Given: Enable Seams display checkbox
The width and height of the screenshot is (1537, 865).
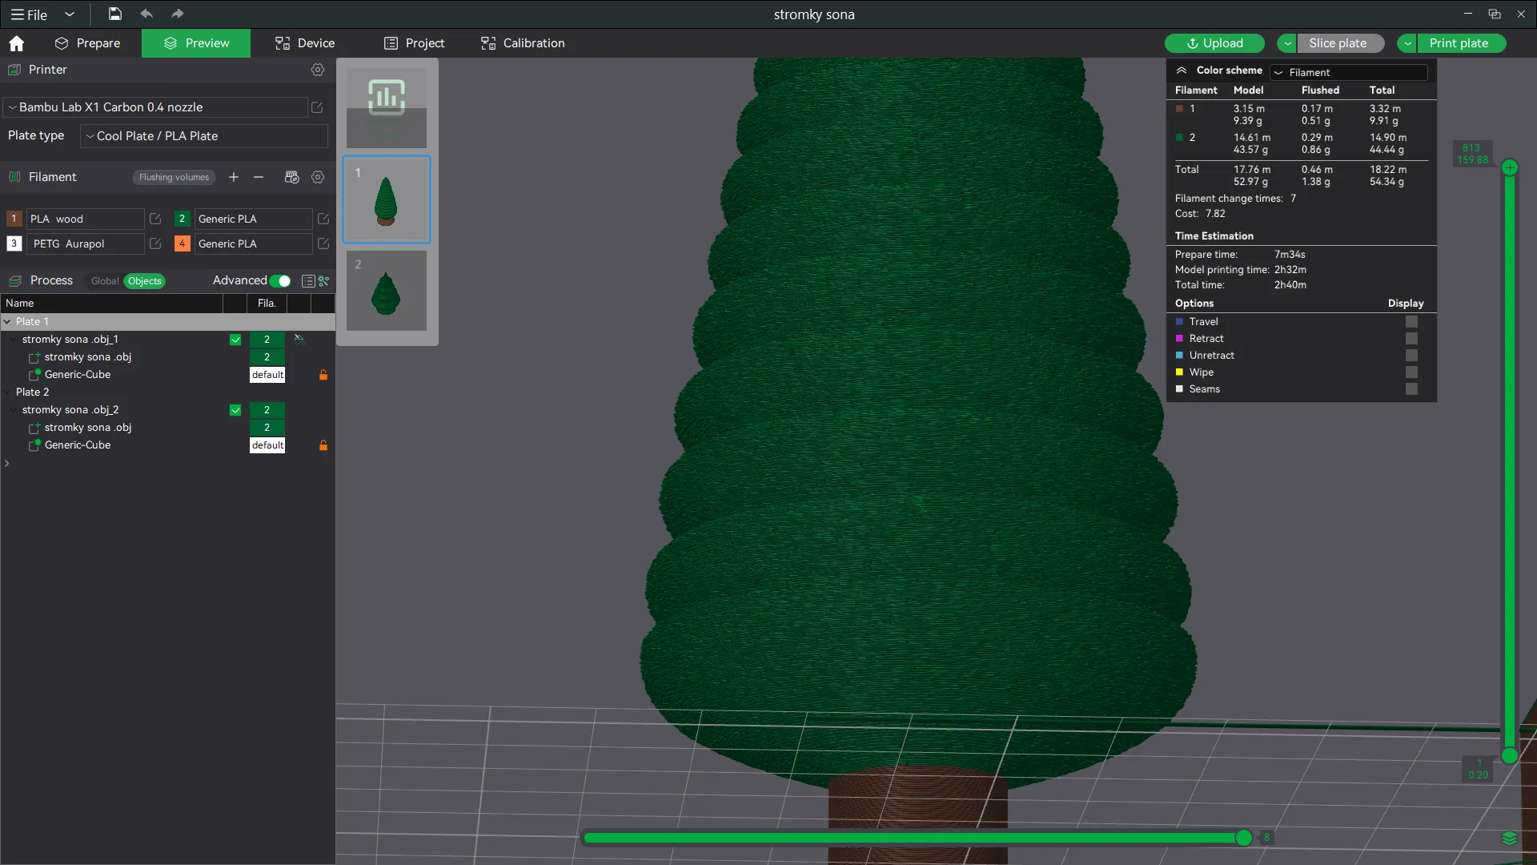Looking at the screenshot, I should 1411,389.
